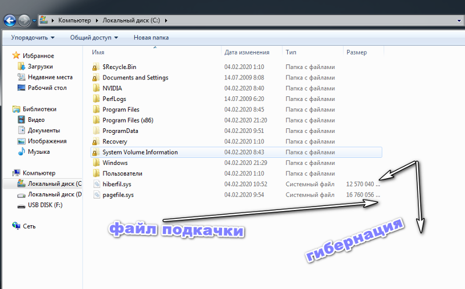
Task: Open the Видео library
Action: [x=36, y=120]
